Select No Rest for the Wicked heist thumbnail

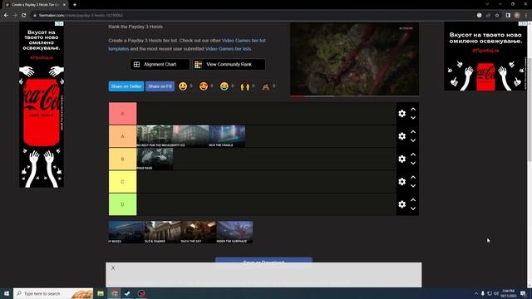[155, 136]
